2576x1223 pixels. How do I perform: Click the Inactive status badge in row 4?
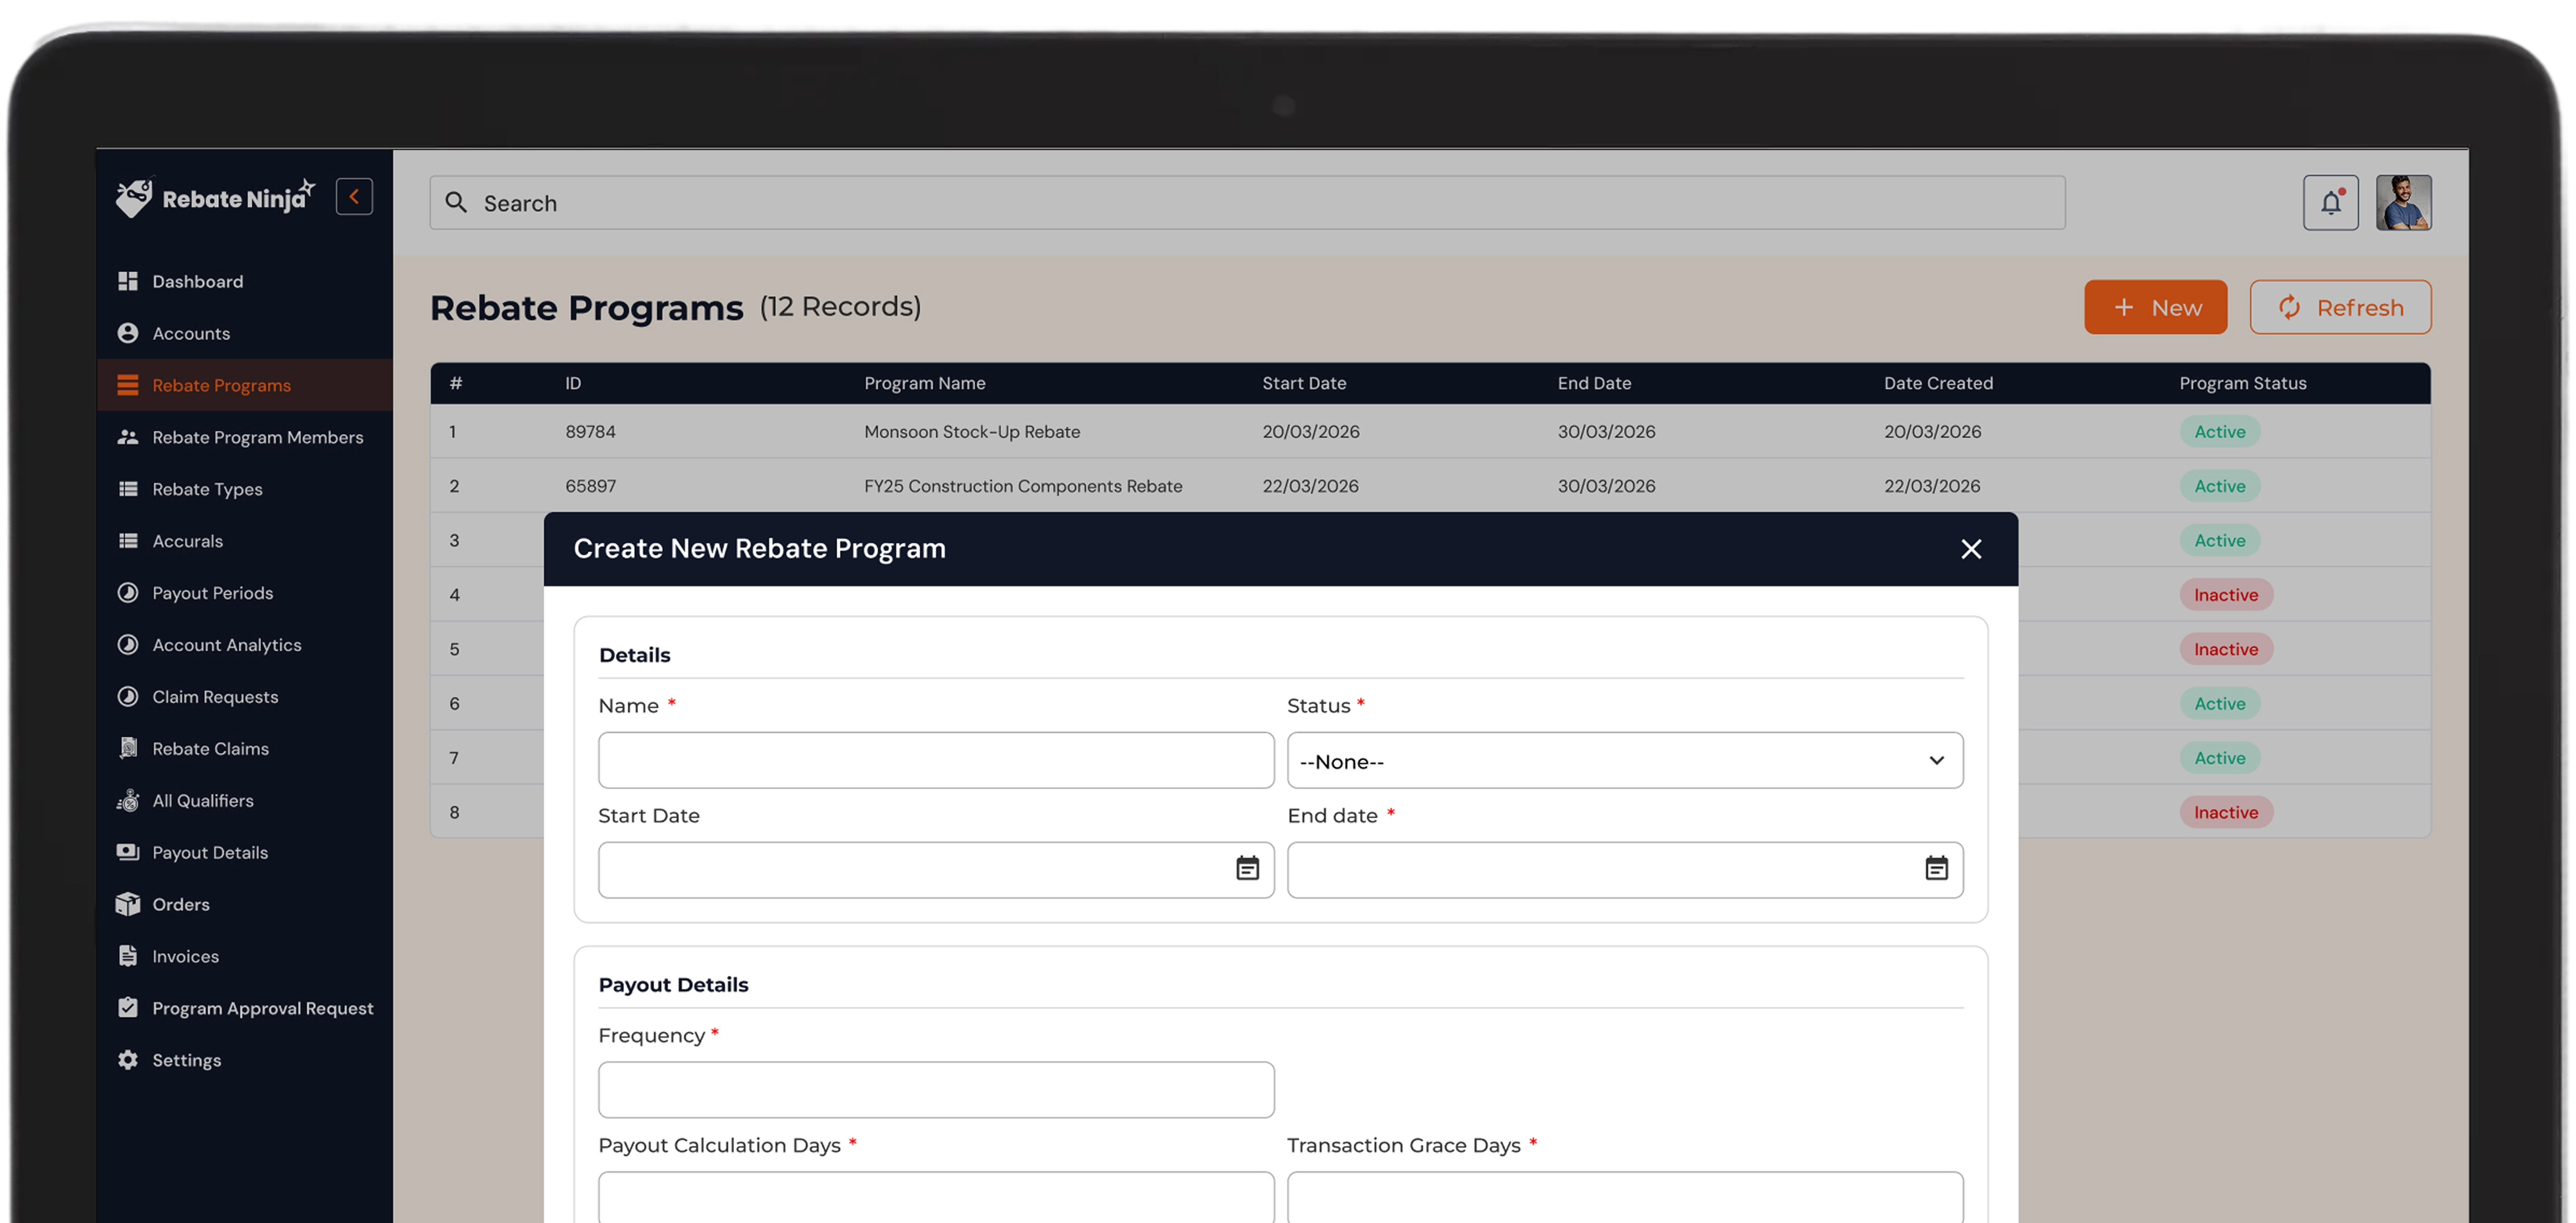2226,595
